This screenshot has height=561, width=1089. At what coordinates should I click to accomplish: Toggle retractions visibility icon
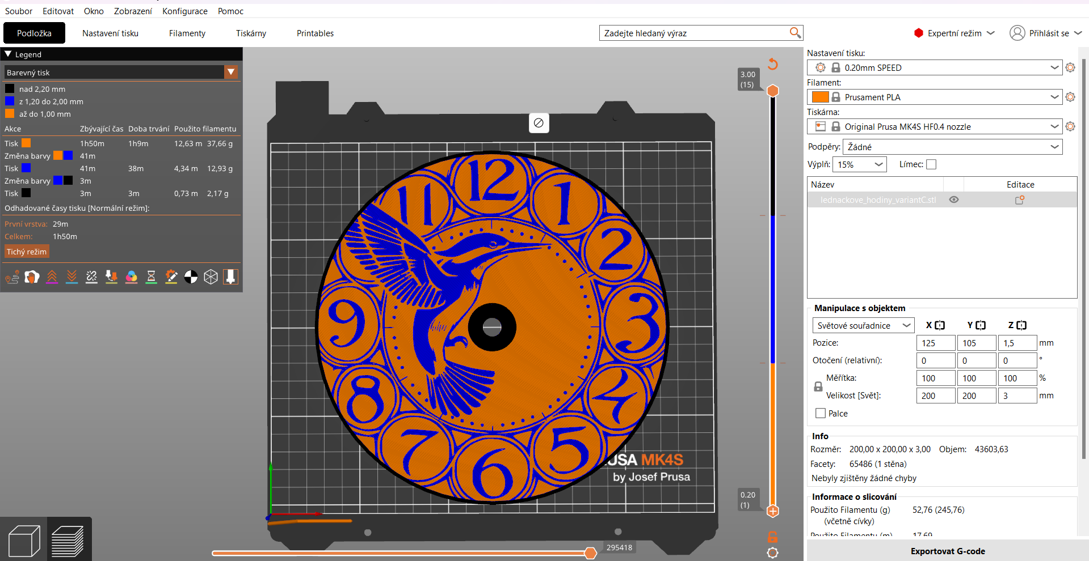tap(52, 277)
